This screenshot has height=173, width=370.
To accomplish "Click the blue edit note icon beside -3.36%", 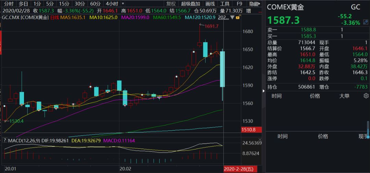I will [366, 22].
